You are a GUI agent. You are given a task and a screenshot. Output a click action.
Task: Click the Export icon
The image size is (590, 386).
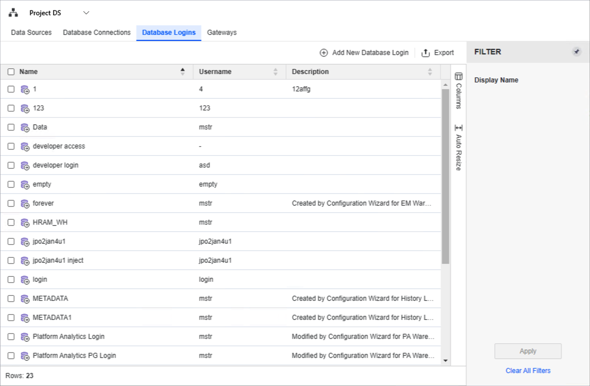point(425,52)
